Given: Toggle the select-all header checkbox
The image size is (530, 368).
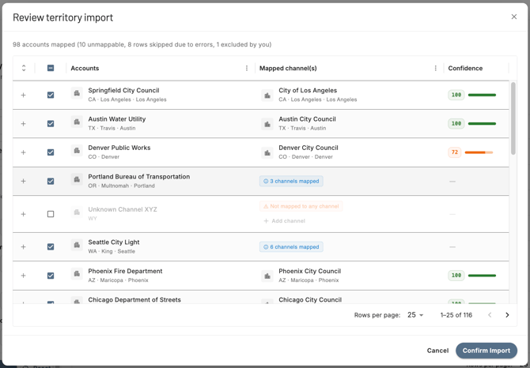Looking at the screenshot, I should (51, 68).
